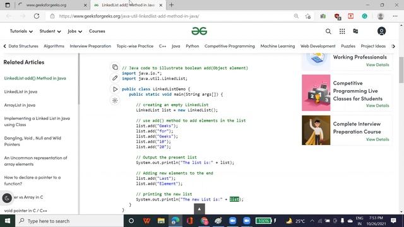
Task: Select Web Development topic
Action: coord(318,46)
